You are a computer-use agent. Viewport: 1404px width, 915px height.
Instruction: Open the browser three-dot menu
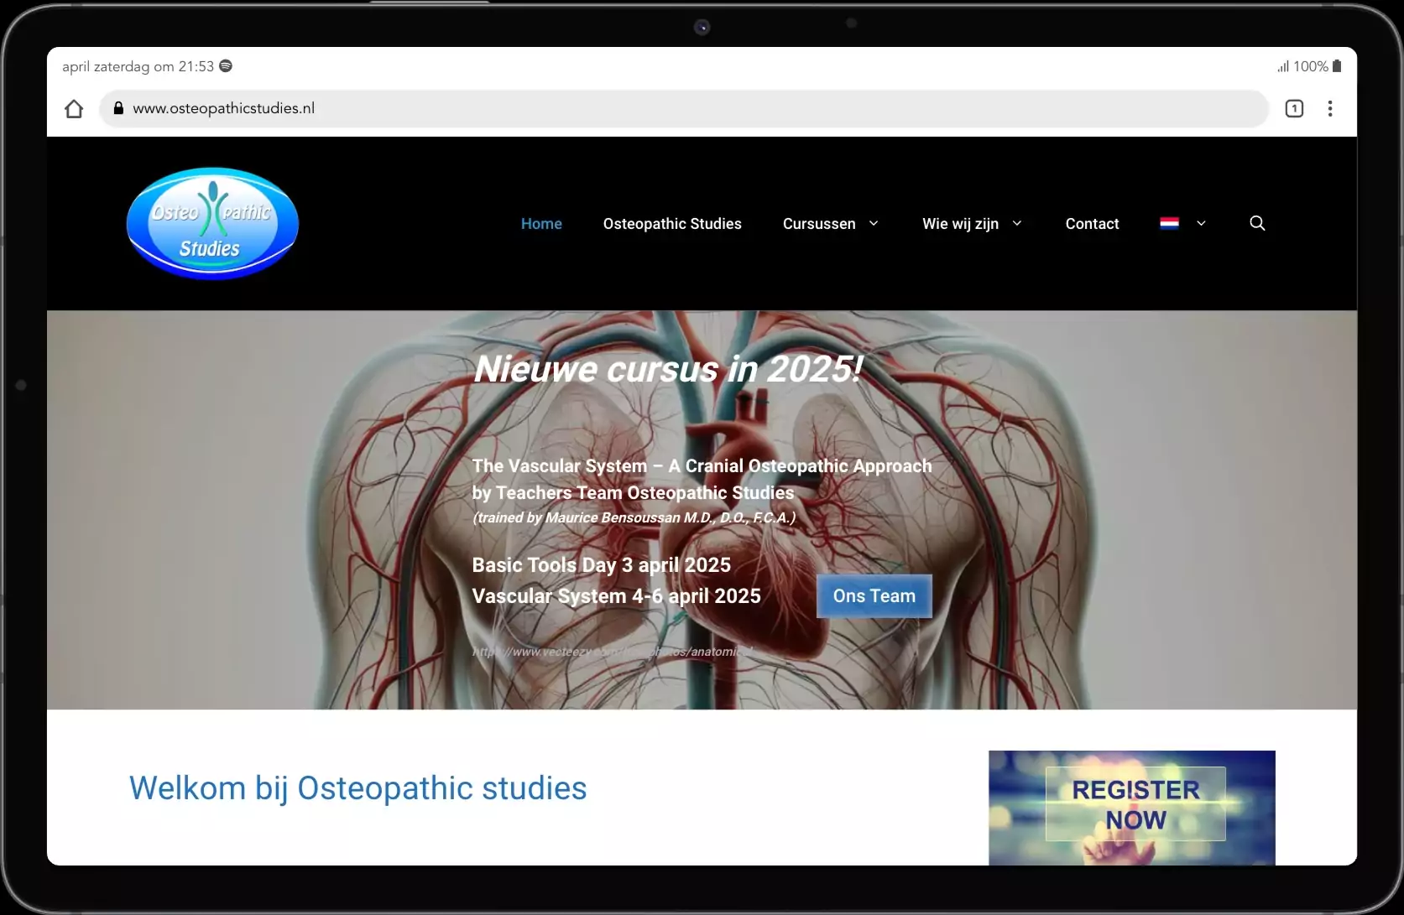(1329, 108)
